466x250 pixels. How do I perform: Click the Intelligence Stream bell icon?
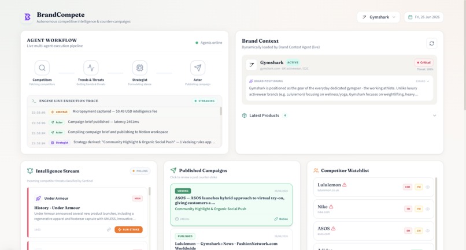30,171
